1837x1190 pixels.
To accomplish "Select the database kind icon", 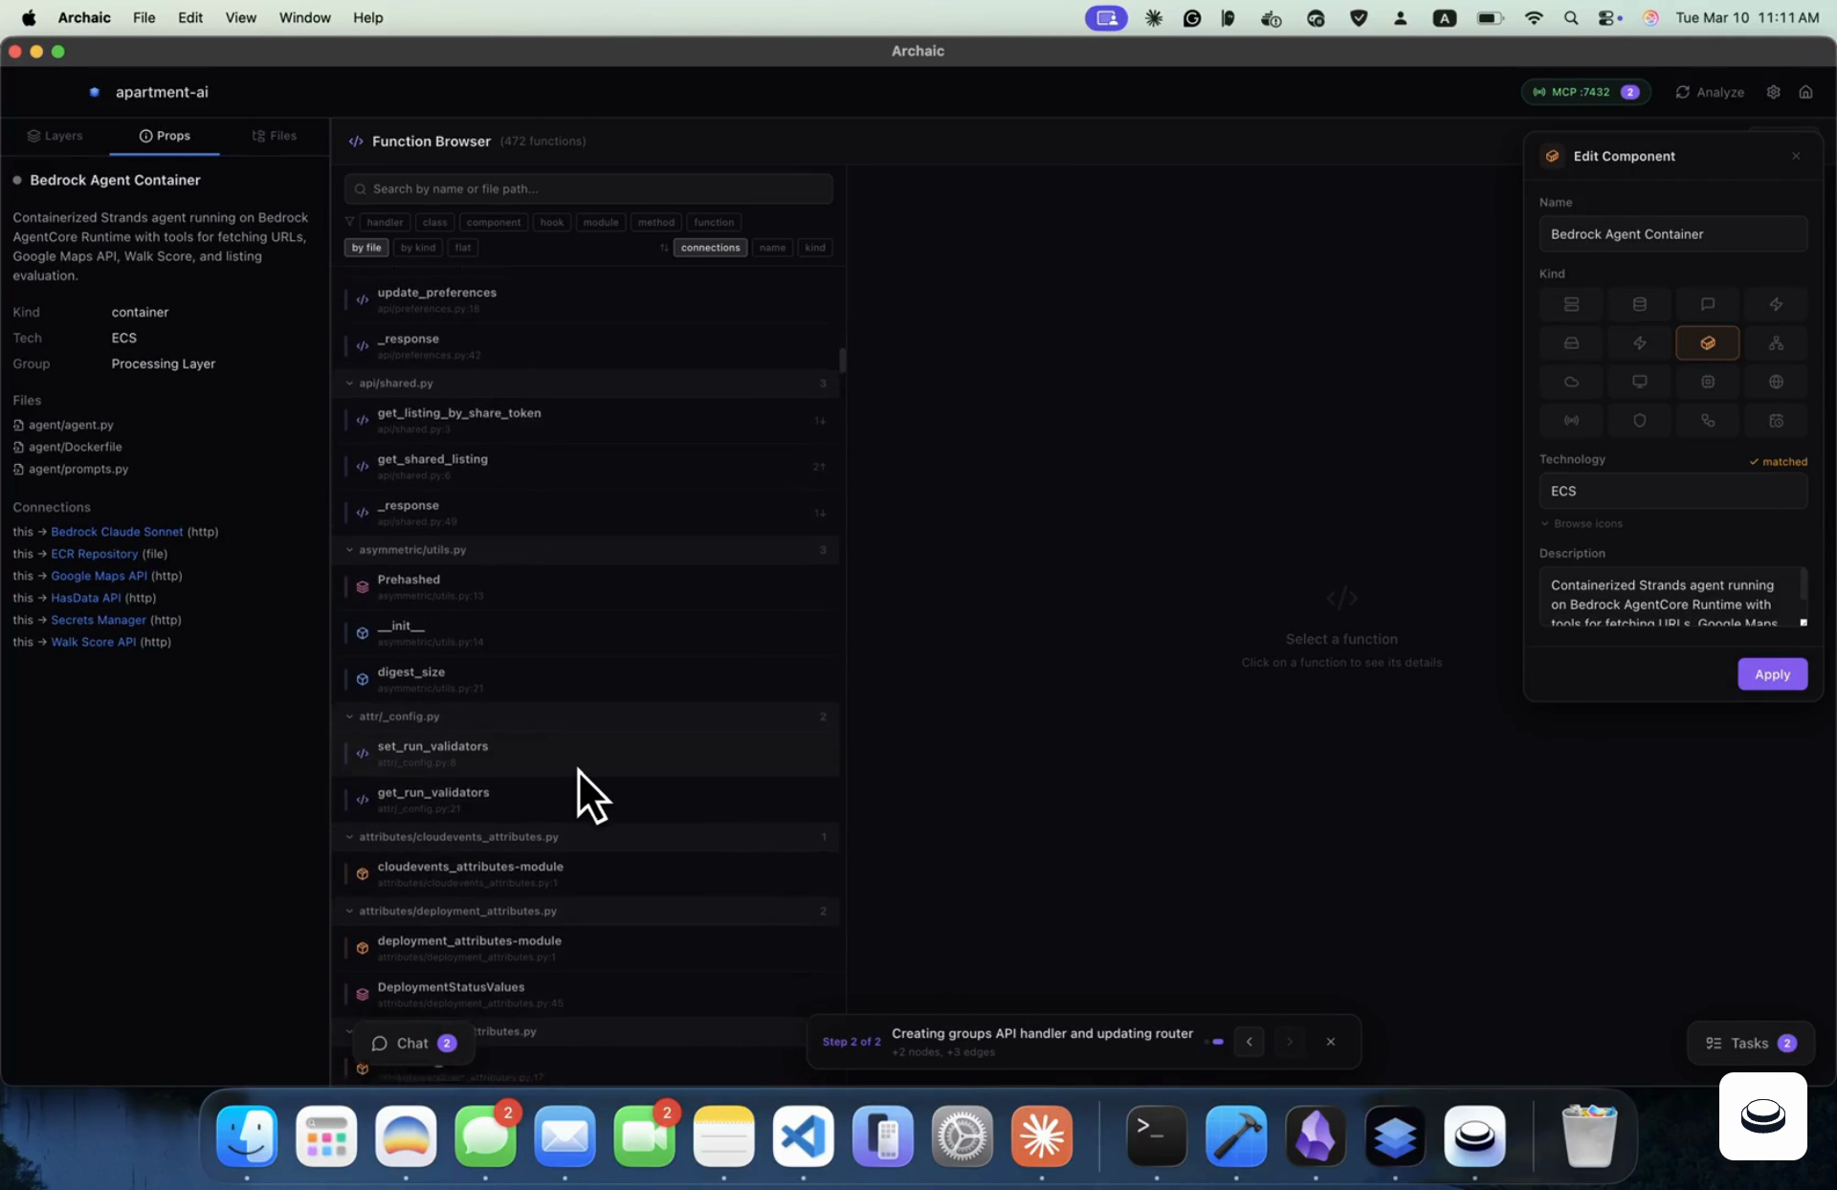I will tap(1639, 304).
